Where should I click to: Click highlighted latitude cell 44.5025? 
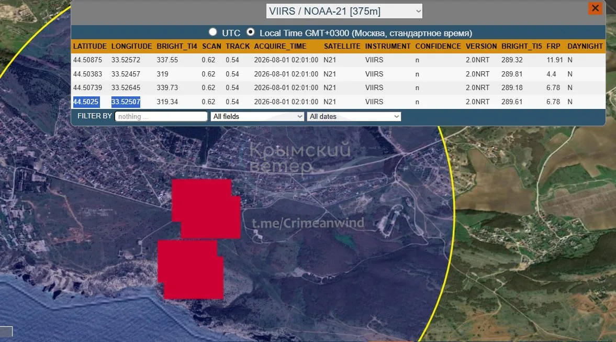pyautogui.click(x=86, y=102)
